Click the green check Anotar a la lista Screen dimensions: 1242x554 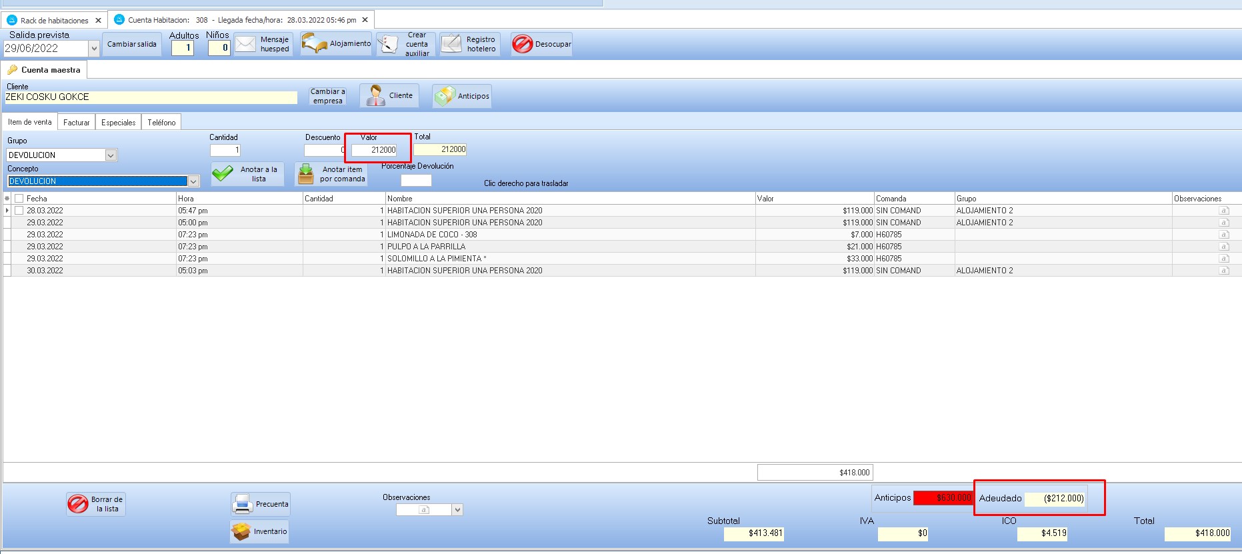[x=223, y=175]
